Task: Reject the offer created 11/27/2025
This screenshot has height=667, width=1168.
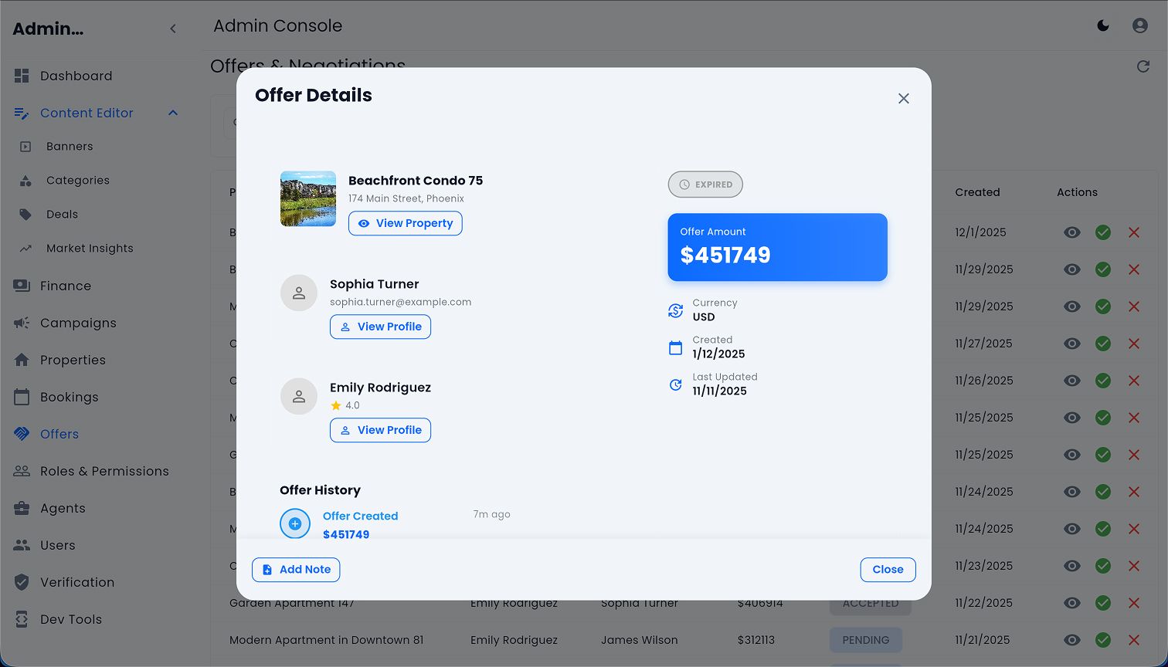Action: pos(1134,344)
